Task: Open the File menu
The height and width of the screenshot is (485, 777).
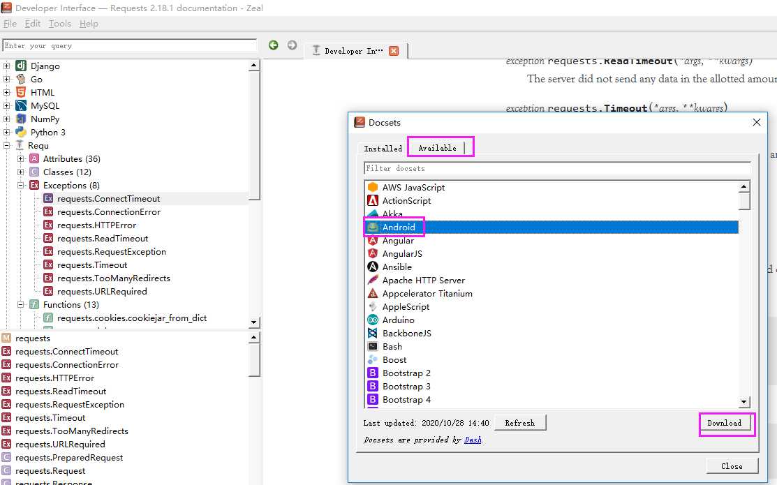Action: point(10,23)
